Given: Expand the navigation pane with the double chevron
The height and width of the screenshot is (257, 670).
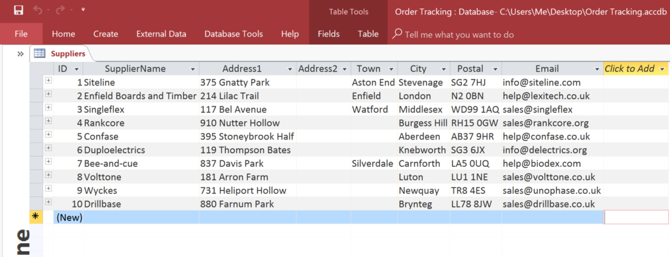Looking at the screenshot, I should 20,53.
